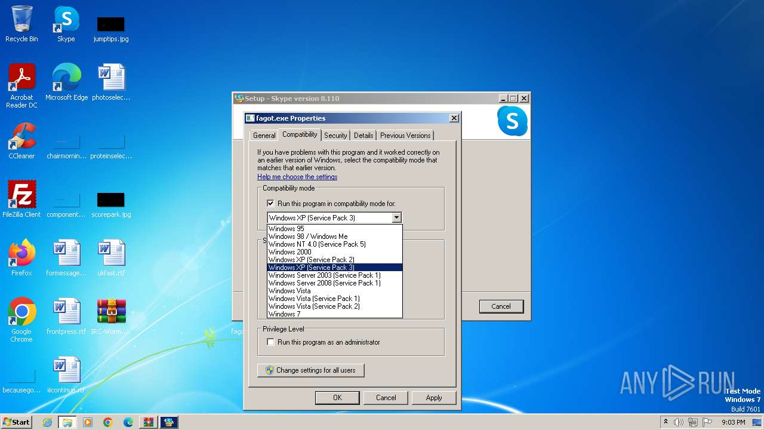
Task: Select the photoselec document on the desktop
Action: tap(111, 82)
